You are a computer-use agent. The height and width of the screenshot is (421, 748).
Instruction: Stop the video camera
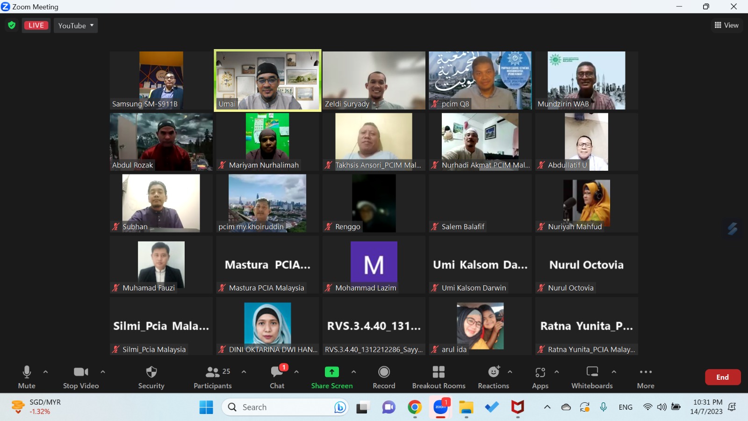(81, 377)
